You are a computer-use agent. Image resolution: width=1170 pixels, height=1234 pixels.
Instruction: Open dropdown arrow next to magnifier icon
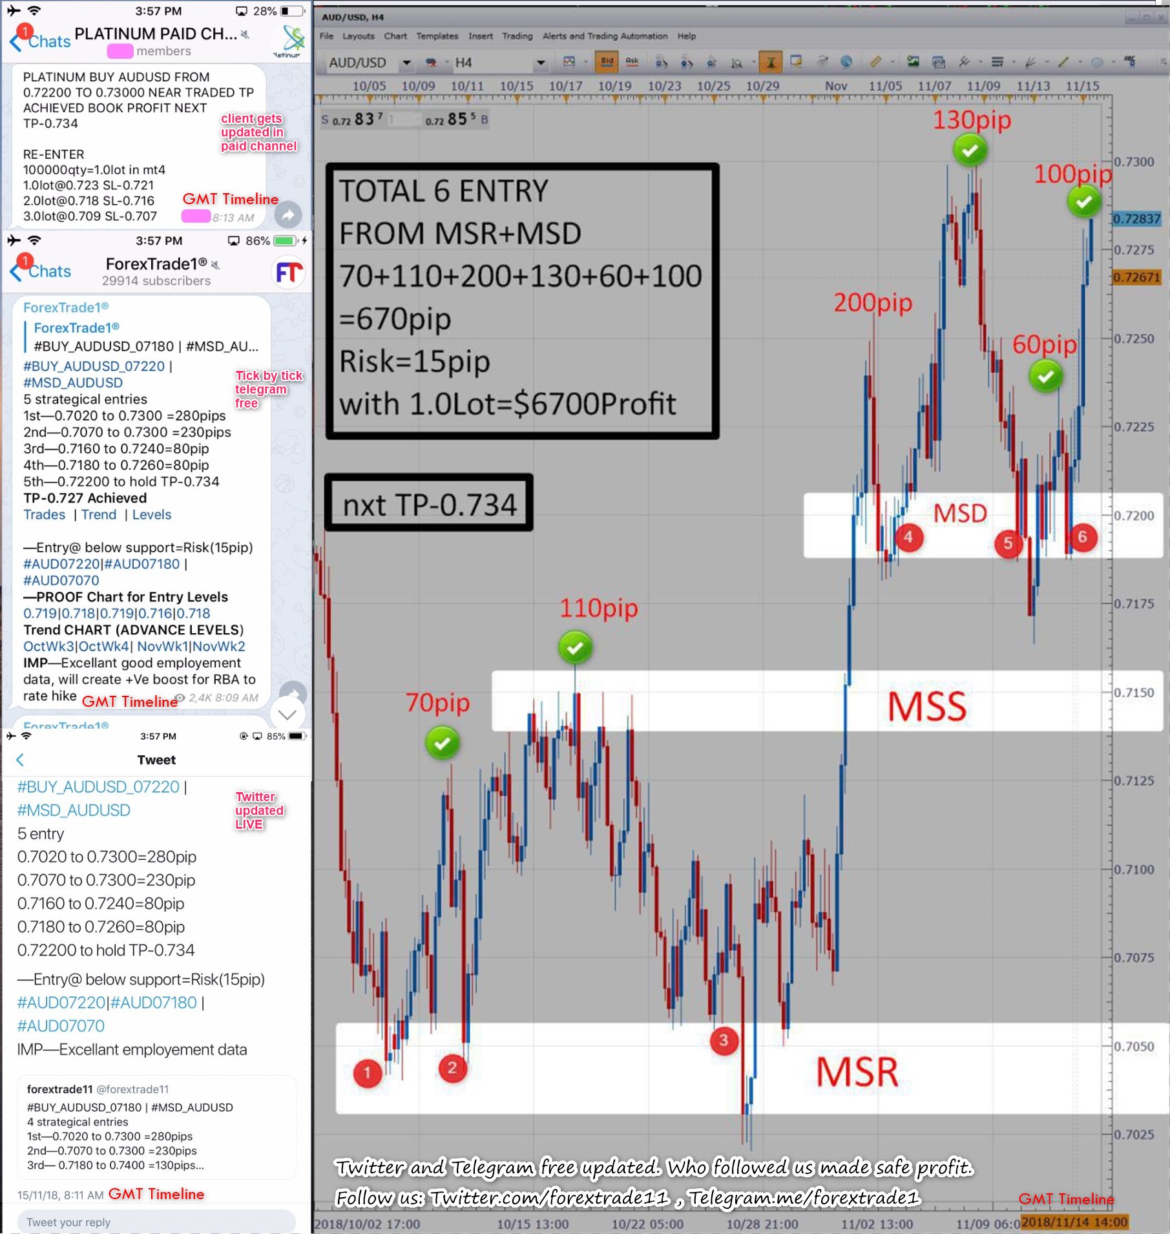click(753, 63)
